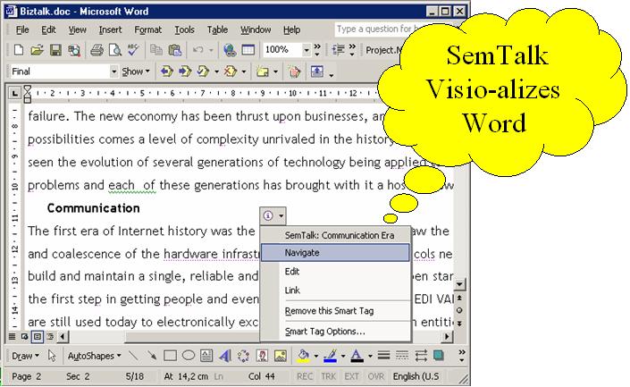Screen dimensions: 630x387
Task: Open the Smart Tag actions dropdown arrow
Action: click(x=281, y=215)
